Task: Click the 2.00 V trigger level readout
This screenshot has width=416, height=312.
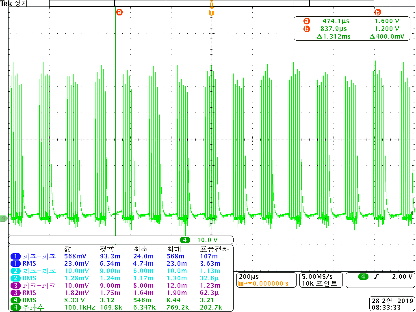Action: (x=402, y=277)
